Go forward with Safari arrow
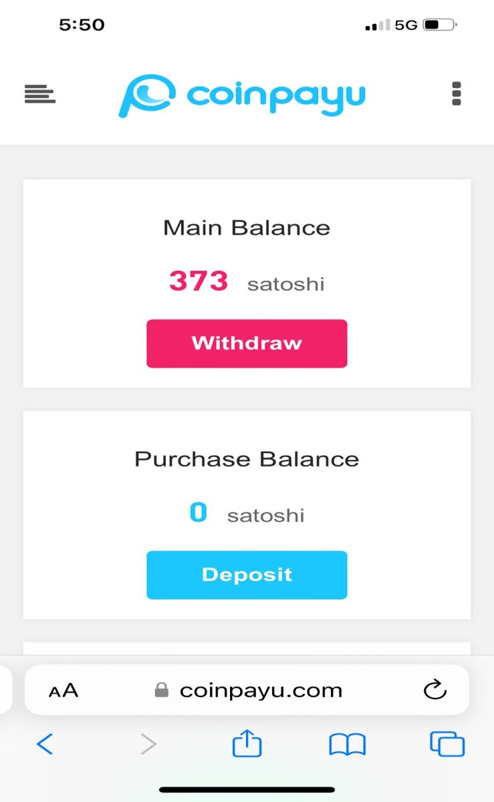The width and height of the screenshot is (494, 802). [148, 744]
